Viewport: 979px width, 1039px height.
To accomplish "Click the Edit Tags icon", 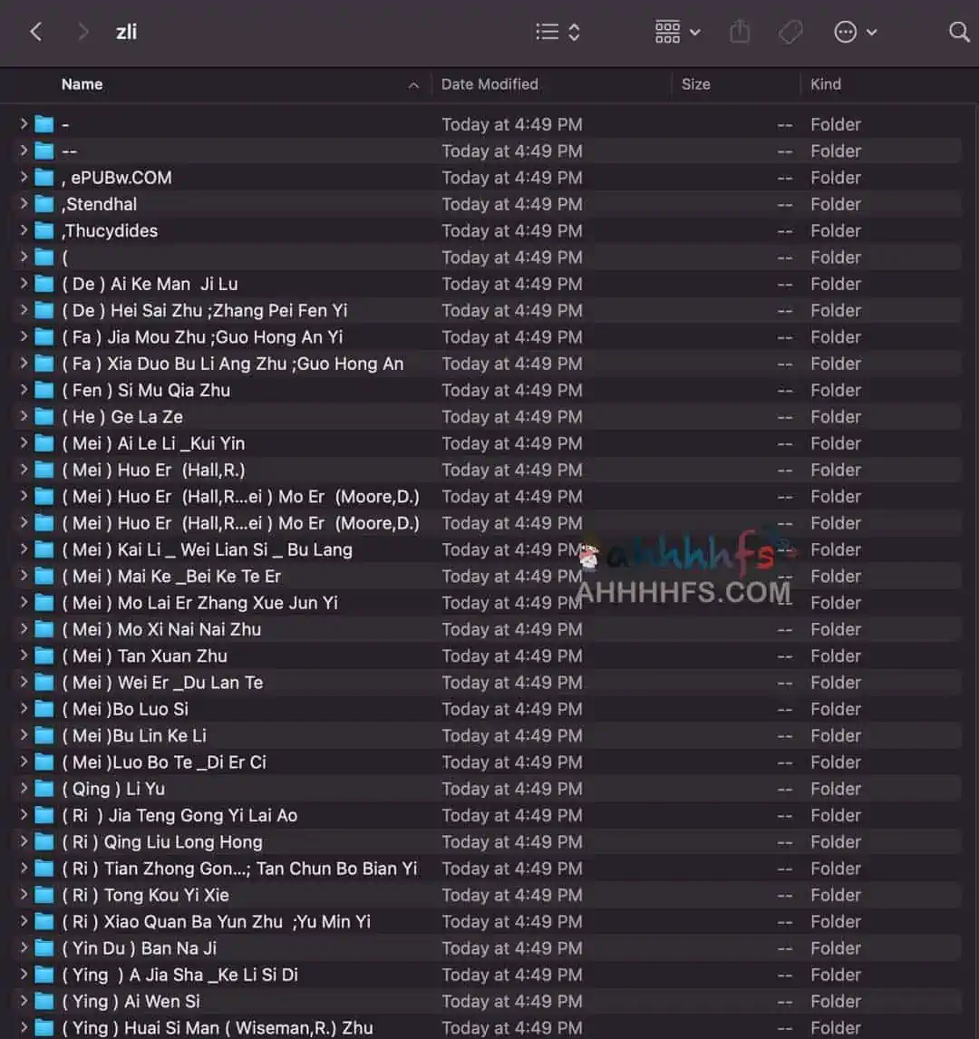I will pos(790,33).
